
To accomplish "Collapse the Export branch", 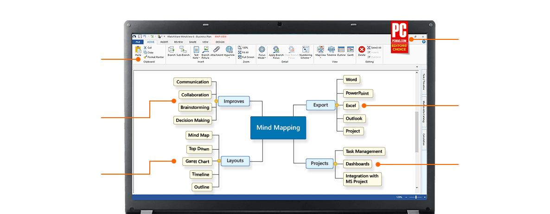I will click(336, 105).
